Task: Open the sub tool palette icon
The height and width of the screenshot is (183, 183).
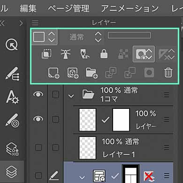Action: pyautogui.click(x=12, y=74)
